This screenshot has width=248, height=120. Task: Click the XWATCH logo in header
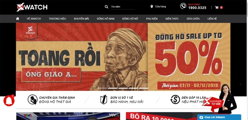click(x=32, y=7)
